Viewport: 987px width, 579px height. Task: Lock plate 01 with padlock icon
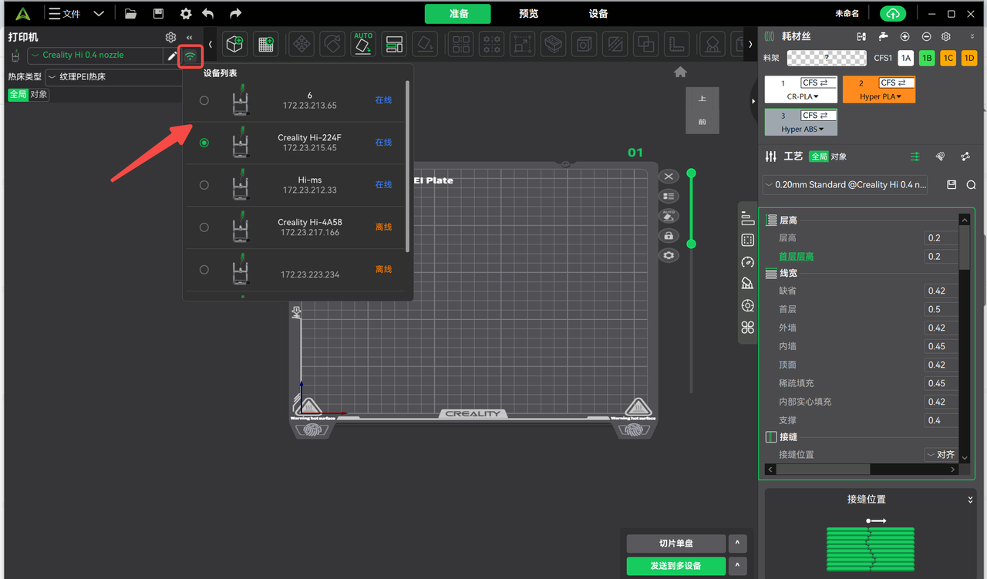coord(669,235)
